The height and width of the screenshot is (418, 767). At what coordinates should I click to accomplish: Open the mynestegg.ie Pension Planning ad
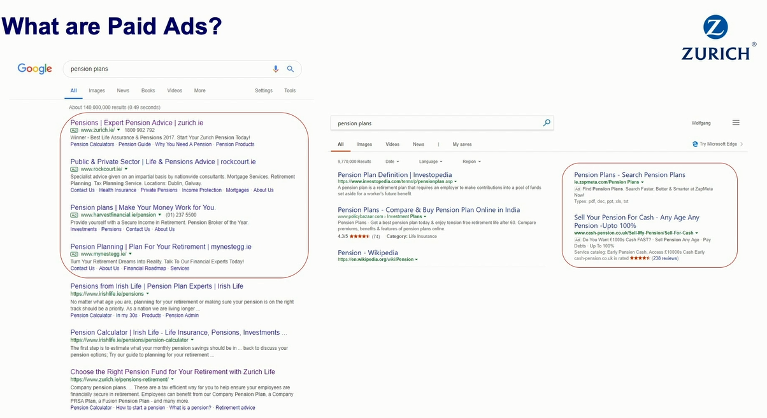[161, 247]
